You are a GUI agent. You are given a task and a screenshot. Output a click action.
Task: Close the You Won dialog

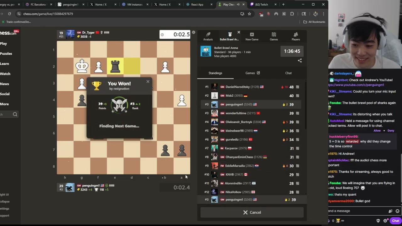point(148,82)
